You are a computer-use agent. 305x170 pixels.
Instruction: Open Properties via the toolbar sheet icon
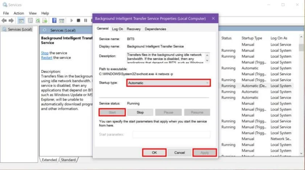tap(30, 21)
